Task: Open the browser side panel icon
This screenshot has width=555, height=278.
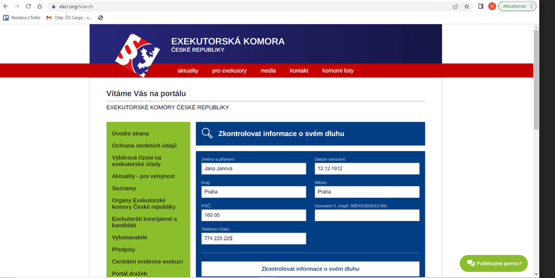Action: pos(481,6)
